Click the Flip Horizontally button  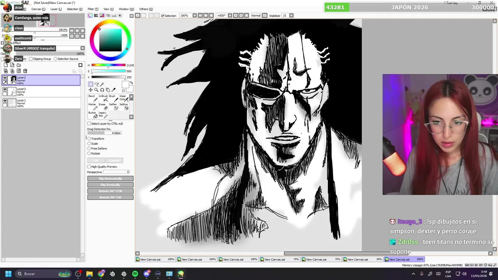click(110, 178)
